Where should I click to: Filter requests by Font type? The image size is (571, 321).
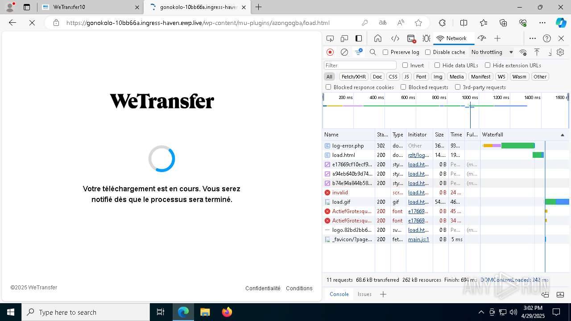pos(421,77)
